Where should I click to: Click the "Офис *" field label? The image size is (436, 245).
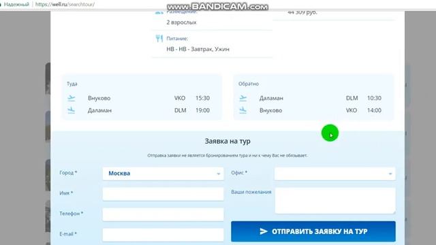239,172
